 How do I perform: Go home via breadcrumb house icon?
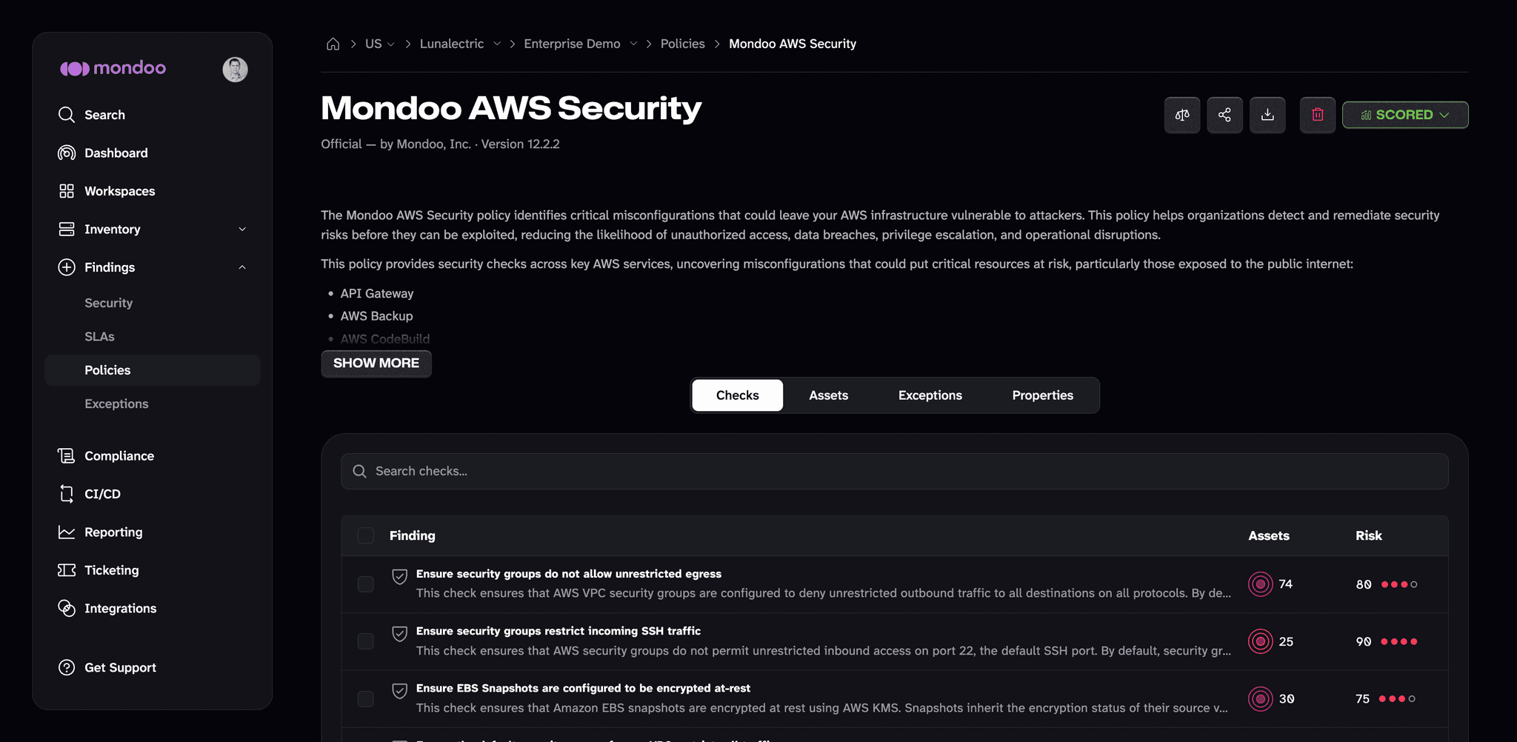point(333,44)
